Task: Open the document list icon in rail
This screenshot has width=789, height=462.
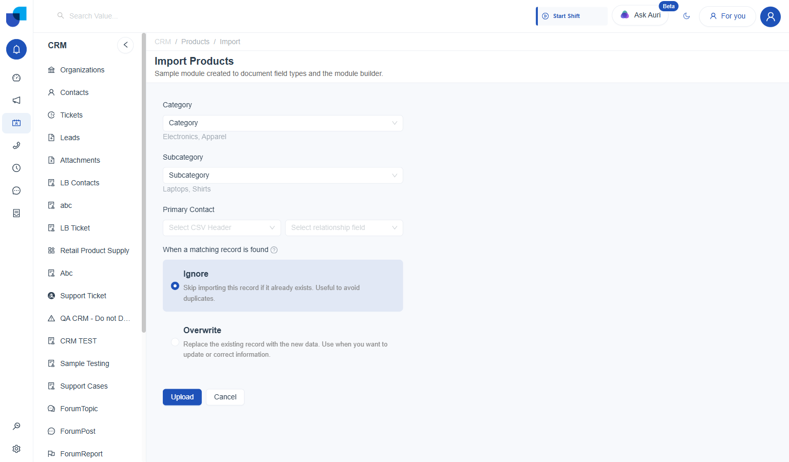Action: tap(16, 214)
